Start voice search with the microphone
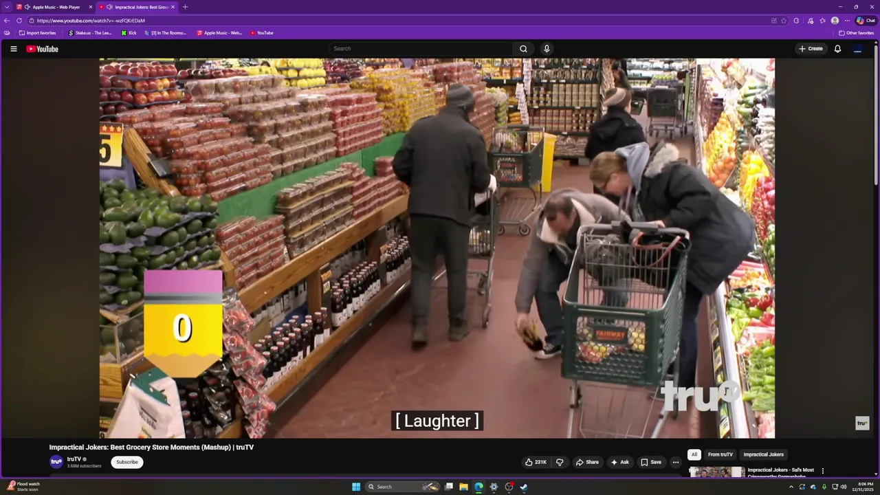880x495 pixels. (547, 49)
